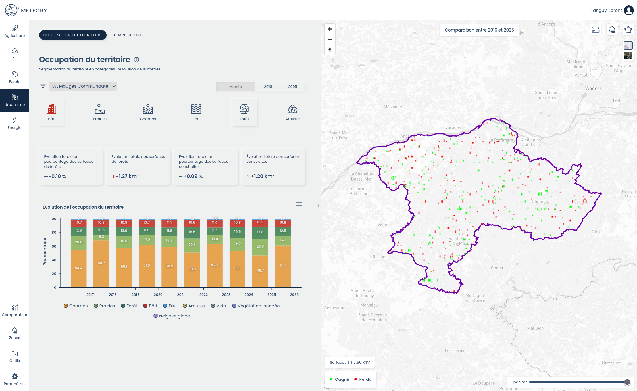The image size is (637, 391).
Task: Click the polygon draw tool on map
Action: 628,30
